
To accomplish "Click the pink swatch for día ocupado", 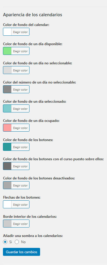I will tap(7, 128).
